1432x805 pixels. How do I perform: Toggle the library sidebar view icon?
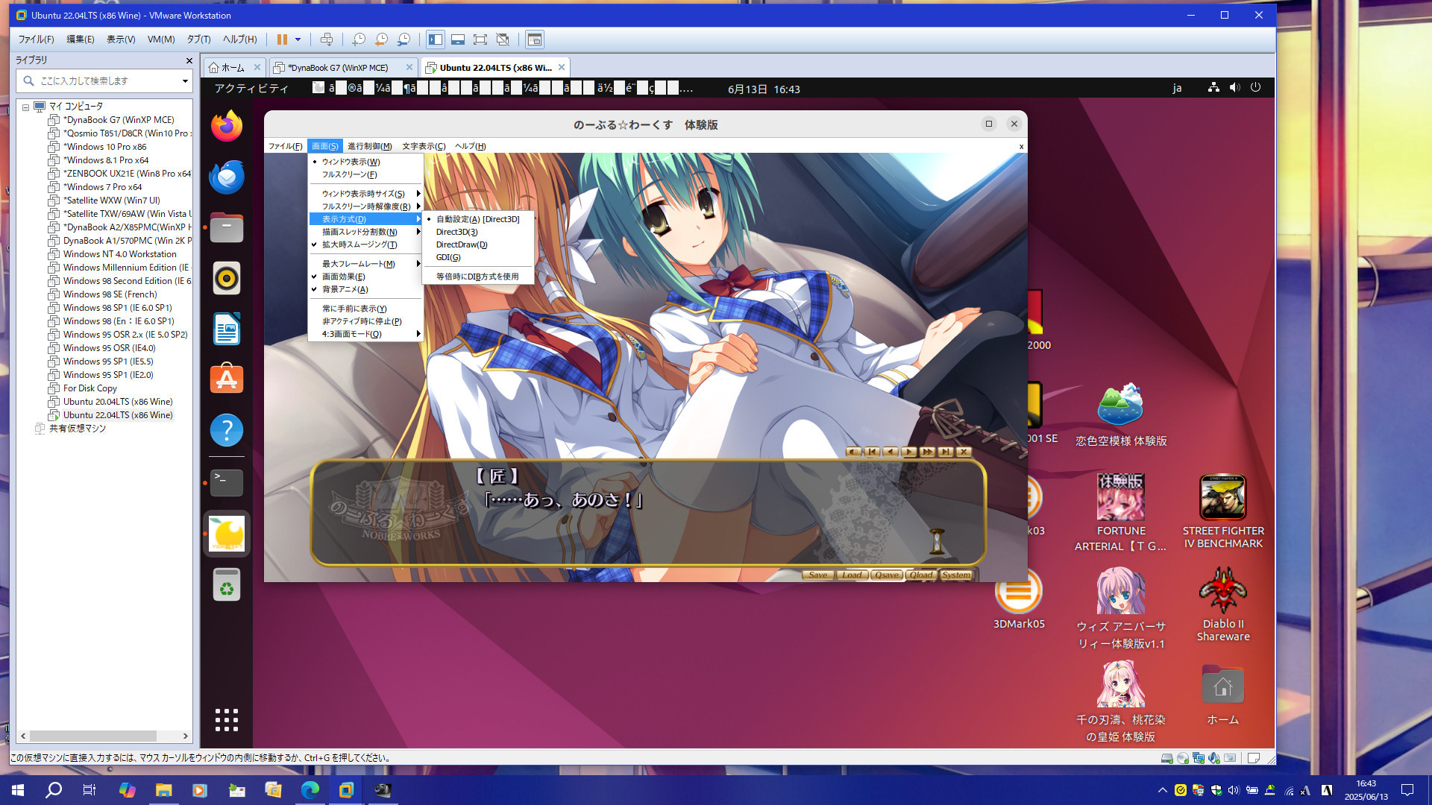[x=436, y=40]
